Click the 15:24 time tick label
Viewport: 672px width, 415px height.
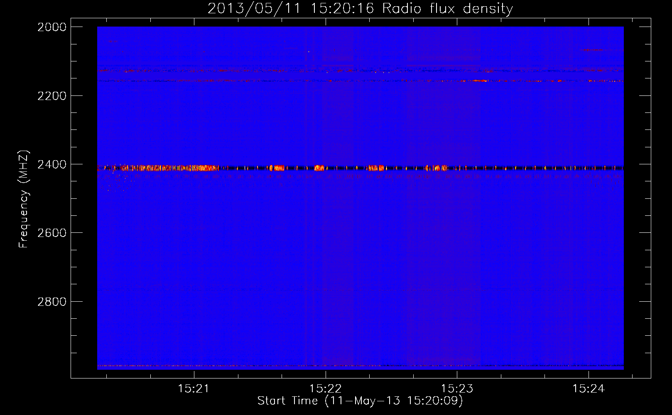point(589,389)
